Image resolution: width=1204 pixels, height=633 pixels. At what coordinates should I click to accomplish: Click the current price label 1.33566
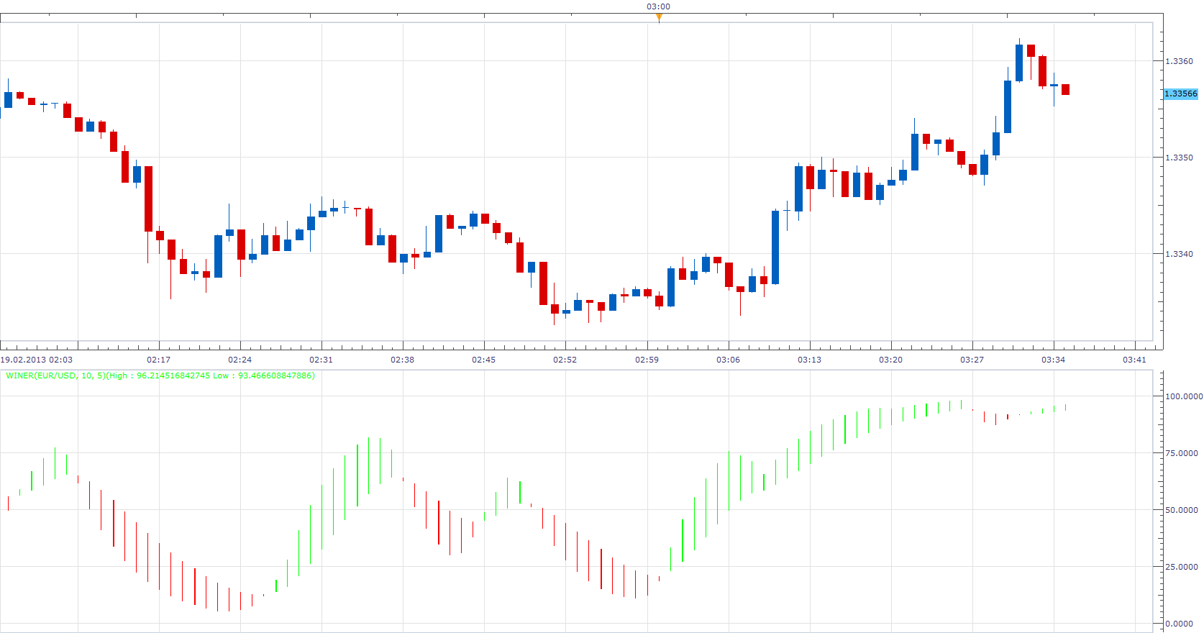pos(1180,94)
